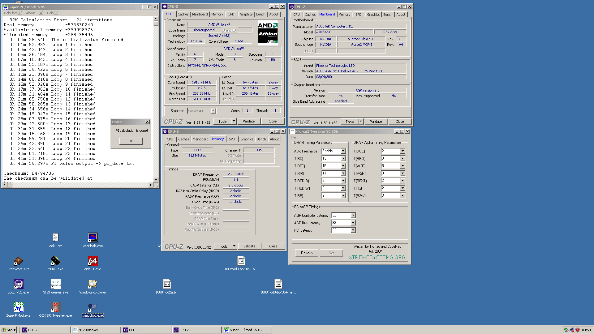Image resolution: width=594 pixels, height=334 pixels.
Task: Click 'A7N8X2.0' motherboard model value
Action: coord(344,32)
